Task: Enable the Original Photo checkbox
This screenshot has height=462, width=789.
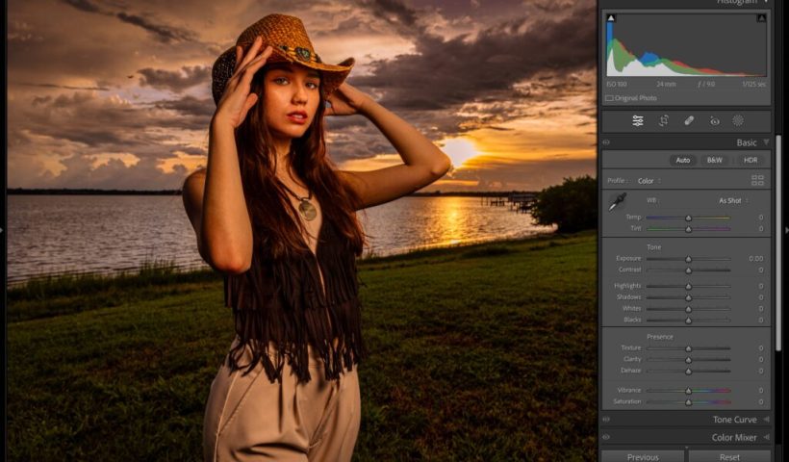Action: 610,98
